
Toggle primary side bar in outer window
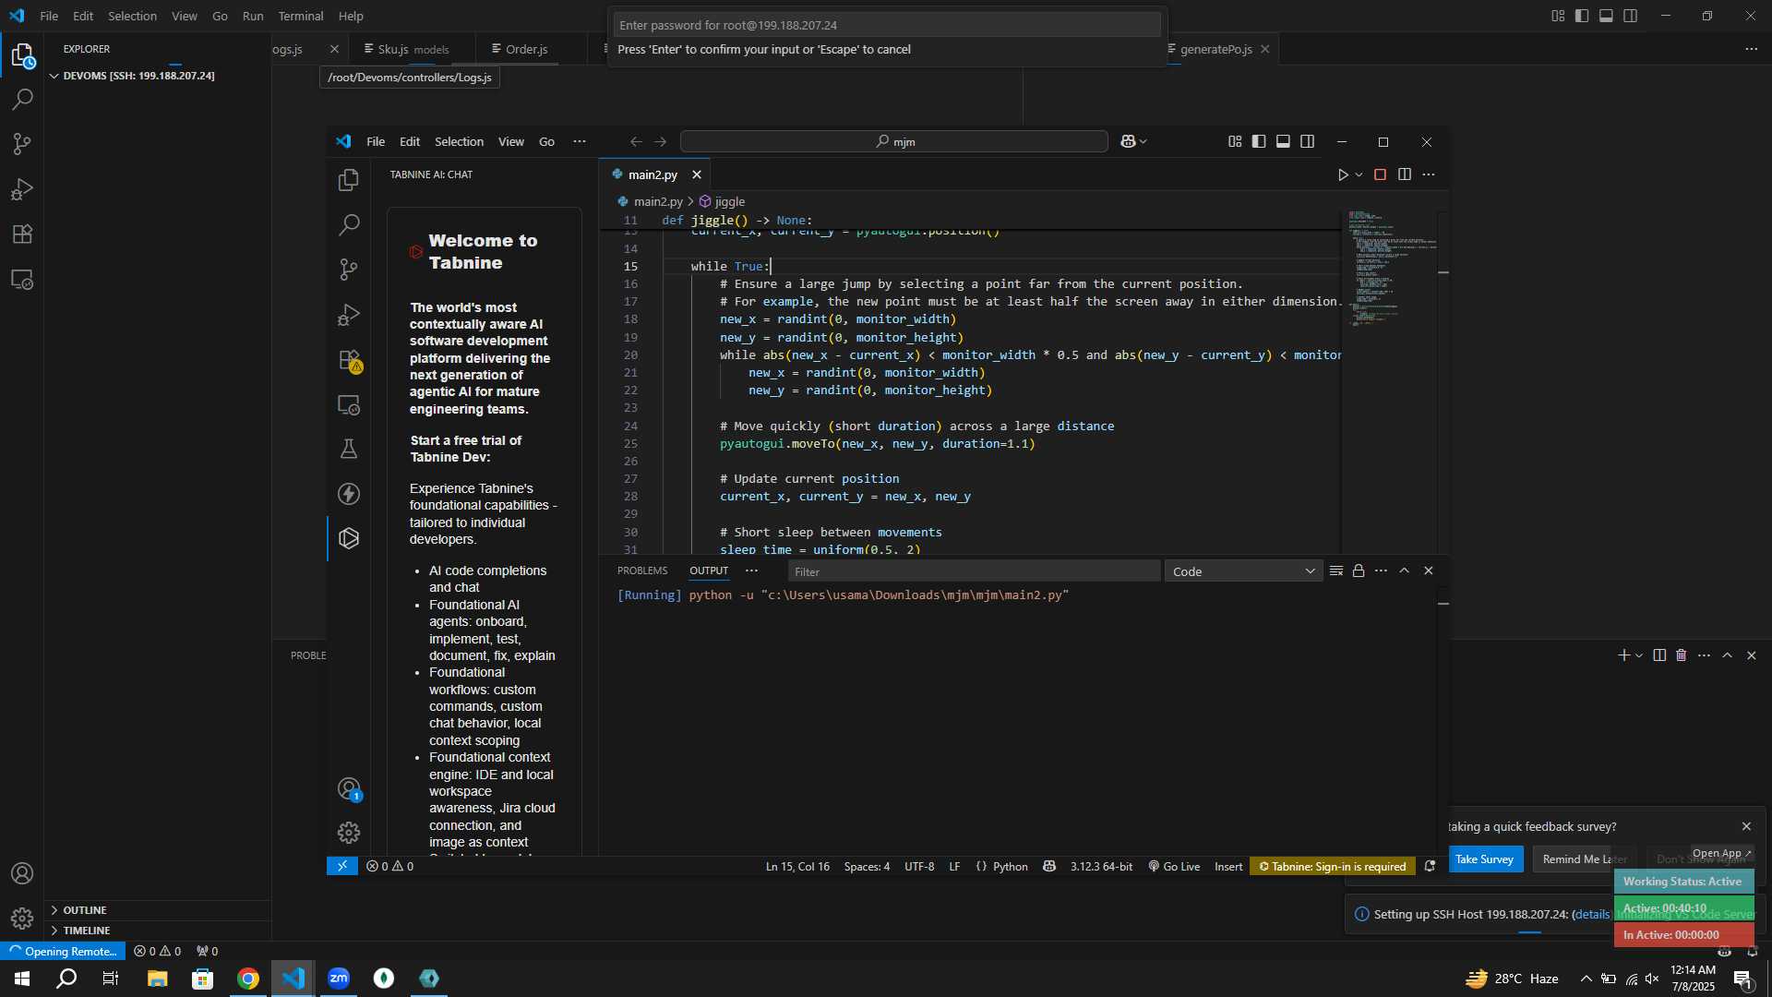click(x=1582, y=16)
